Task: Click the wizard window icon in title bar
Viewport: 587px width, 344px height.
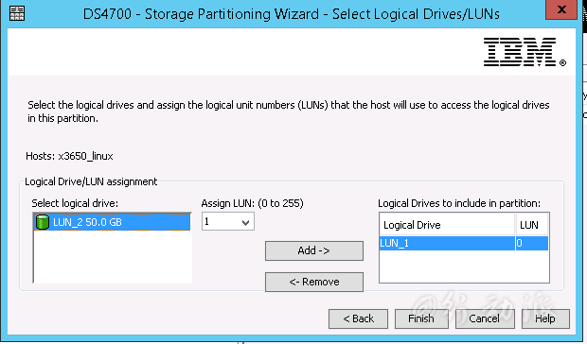Action: coord(17,13)
